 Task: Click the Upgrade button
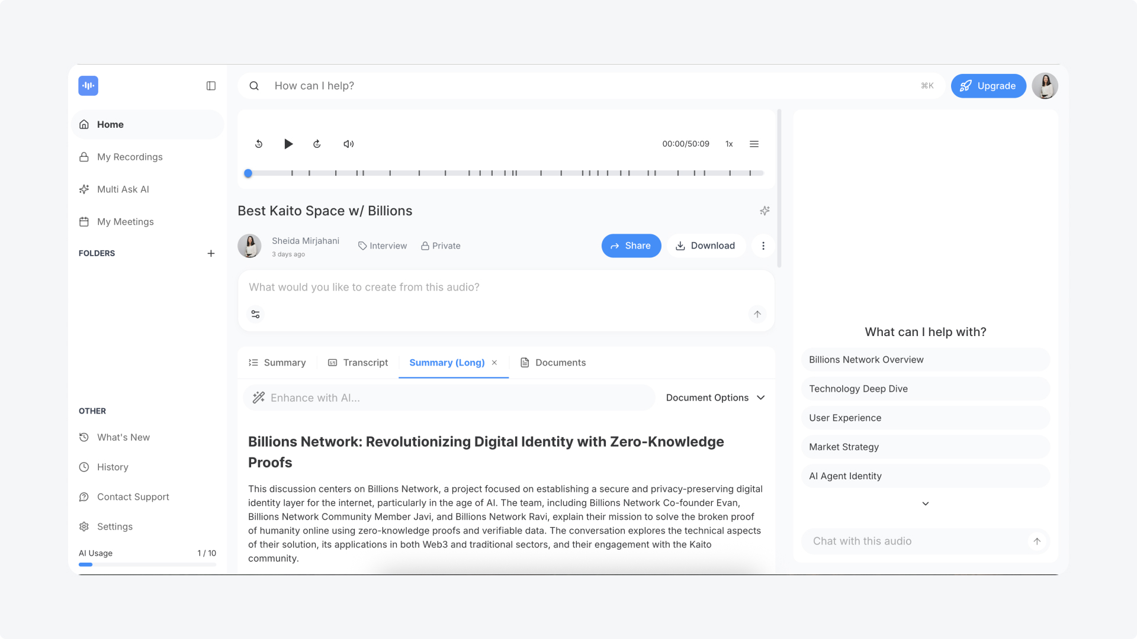(x=988, y=86)
